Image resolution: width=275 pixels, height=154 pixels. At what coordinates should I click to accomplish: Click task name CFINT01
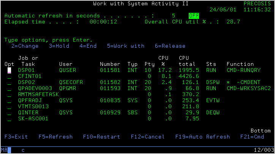[x=30, y=76]
